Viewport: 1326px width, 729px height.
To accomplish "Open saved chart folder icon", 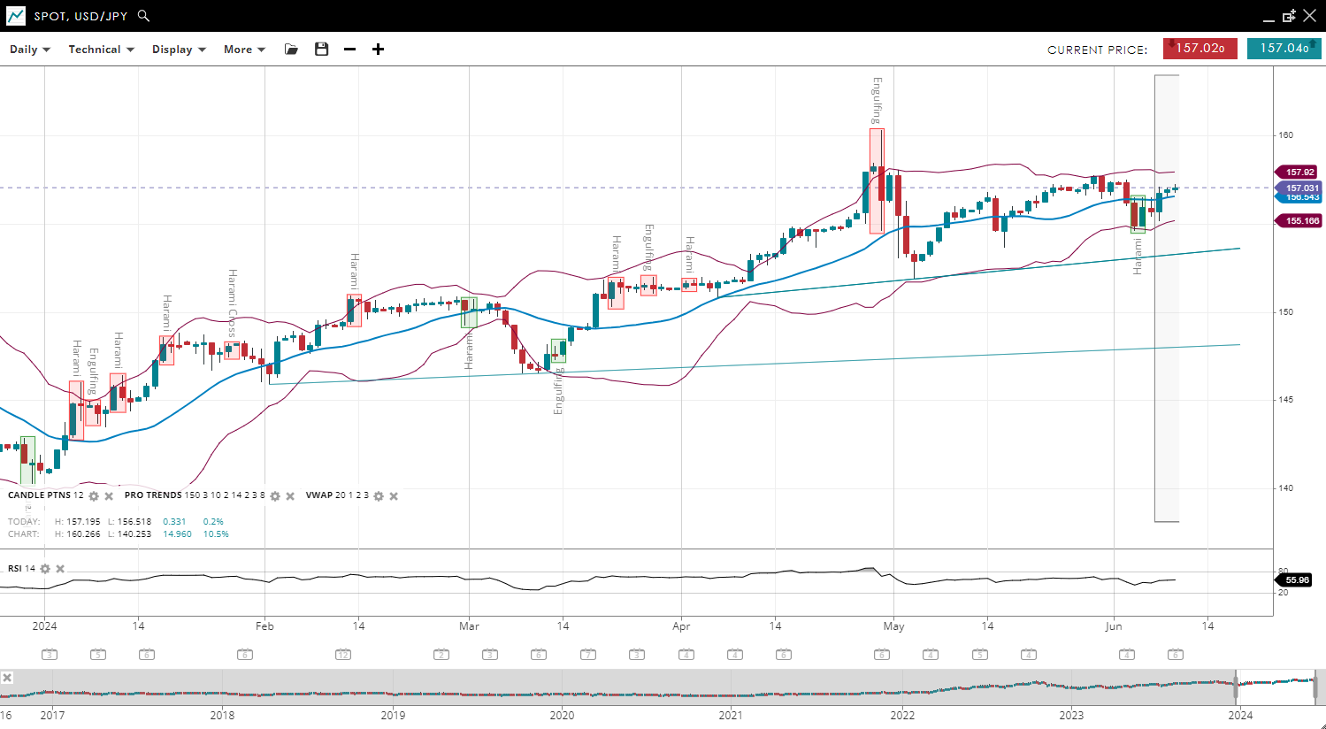I will [291, 50].
